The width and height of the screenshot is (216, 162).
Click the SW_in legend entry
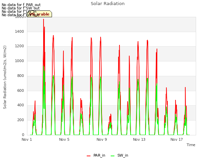[119, 155]
